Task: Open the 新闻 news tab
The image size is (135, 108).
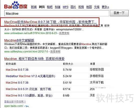Action: 34,7
